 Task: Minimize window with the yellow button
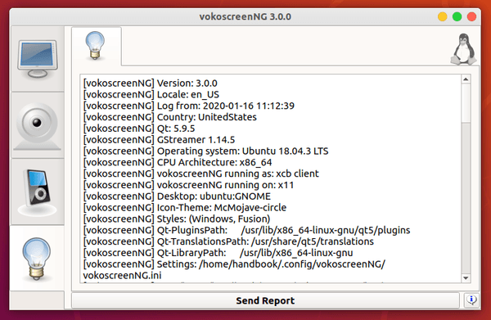(443, 16)
